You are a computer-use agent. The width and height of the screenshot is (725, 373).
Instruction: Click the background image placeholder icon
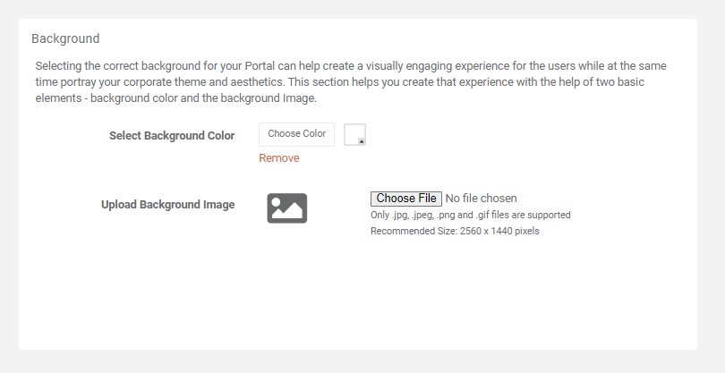[286, 208]
